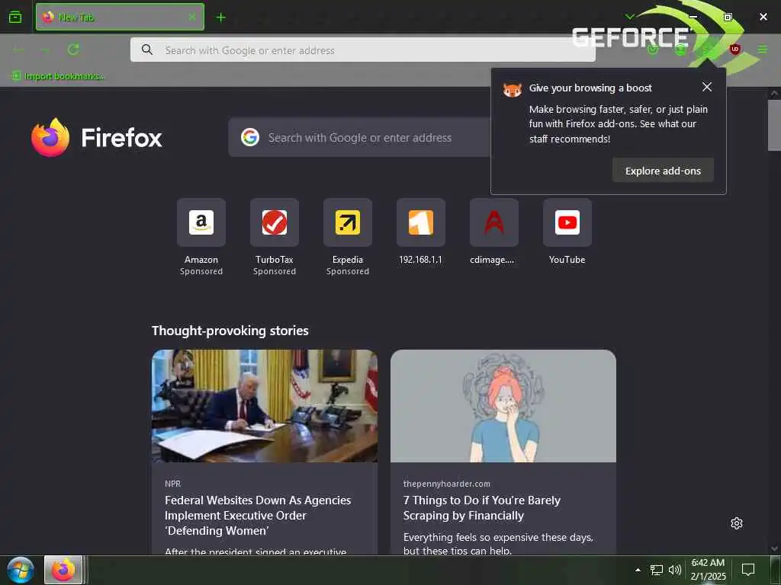Focus the page Search with Google field
The width and height of the screenshot is (781, 585).
pyautogui.click(x=360, y=137)
